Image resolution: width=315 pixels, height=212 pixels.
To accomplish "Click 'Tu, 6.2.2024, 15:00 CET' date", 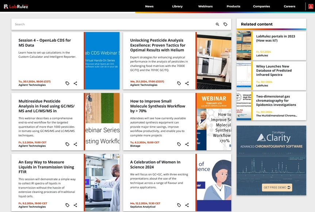I will pyautogui.click(x=145, y=143).
